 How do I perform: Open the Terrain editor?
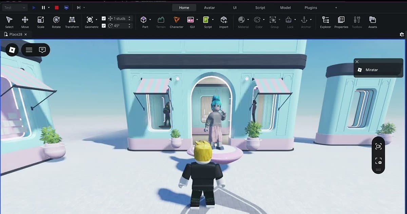[160, 22]
